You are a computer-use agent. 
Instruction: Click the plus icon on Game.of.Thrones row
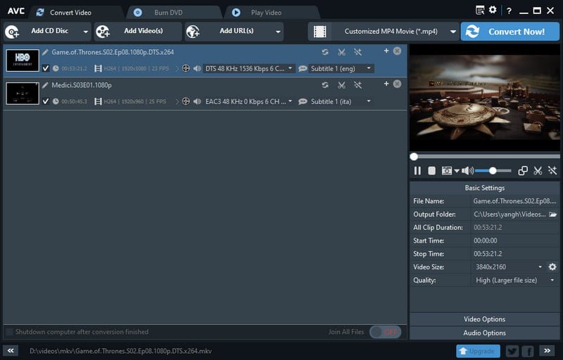386,51
